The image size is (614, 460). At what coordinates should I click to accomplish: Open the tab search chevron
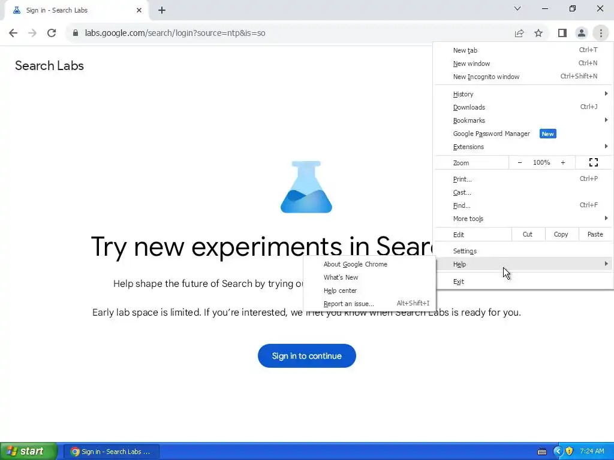click(517, 8)
